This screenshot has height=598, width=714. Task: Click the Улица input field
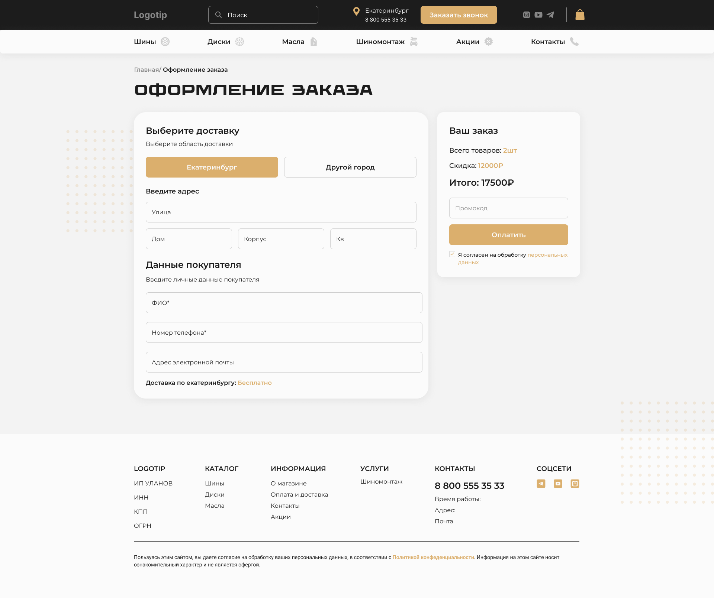pyautogui.click(x=281, y=212)
